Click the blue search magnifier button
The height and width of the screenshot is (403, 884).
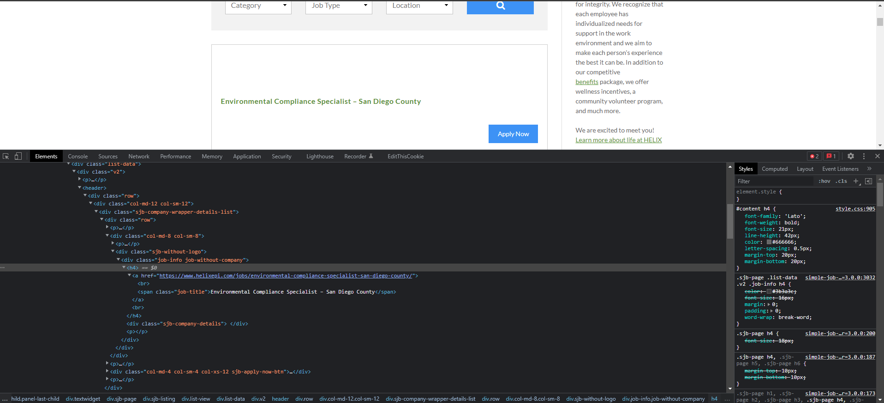click(500, 6)
